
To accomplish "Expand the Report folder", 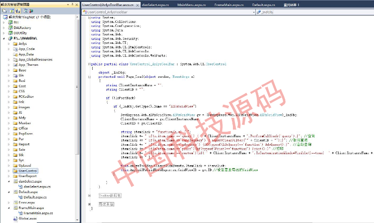I will click(x=9, y=144).
